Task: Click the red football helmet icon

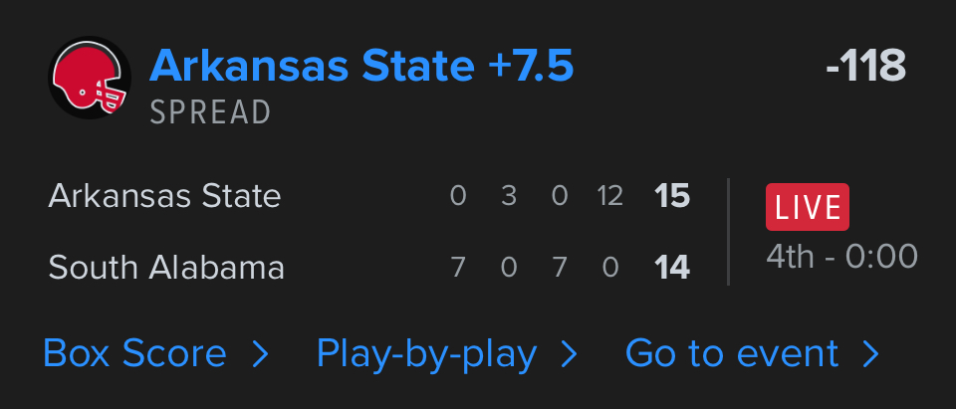Action: click(x=90, y=82)
